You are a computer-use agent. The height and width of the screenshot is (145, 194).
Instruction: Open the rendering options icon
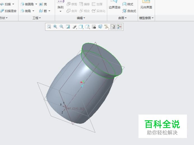coord(74,27)
